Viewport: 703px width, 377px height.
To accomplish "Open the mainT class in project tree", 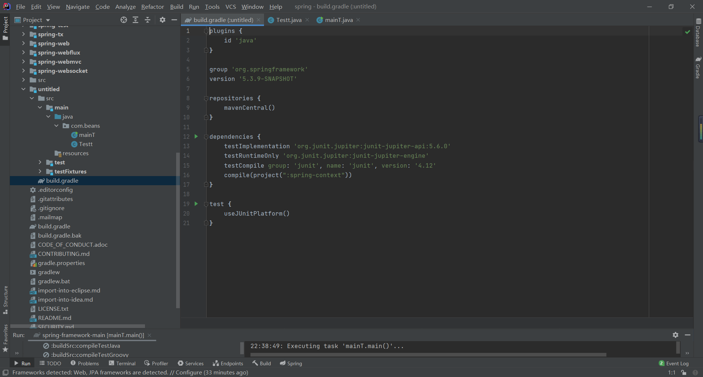I will (87, 135).
